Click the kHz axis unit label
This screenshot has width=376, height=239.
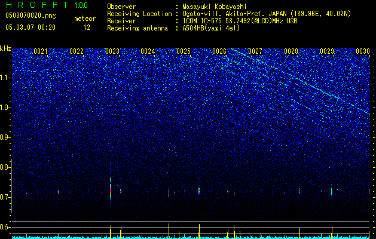click(x=5, y=48)
